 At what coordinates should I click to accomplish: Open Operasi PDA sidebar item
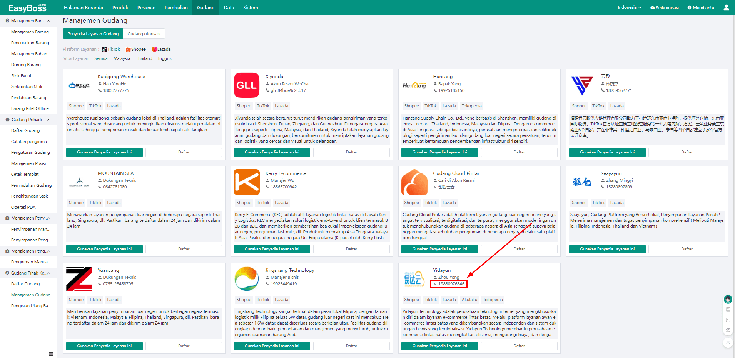23,207
